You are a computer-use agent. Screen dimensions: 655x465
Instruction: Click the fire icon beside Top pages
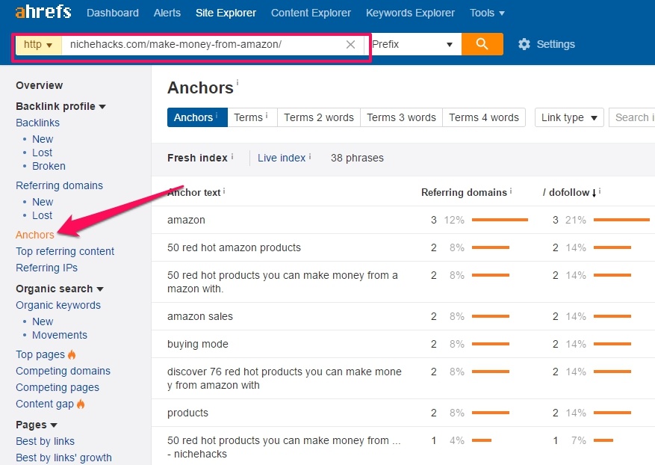coord(72,354)
